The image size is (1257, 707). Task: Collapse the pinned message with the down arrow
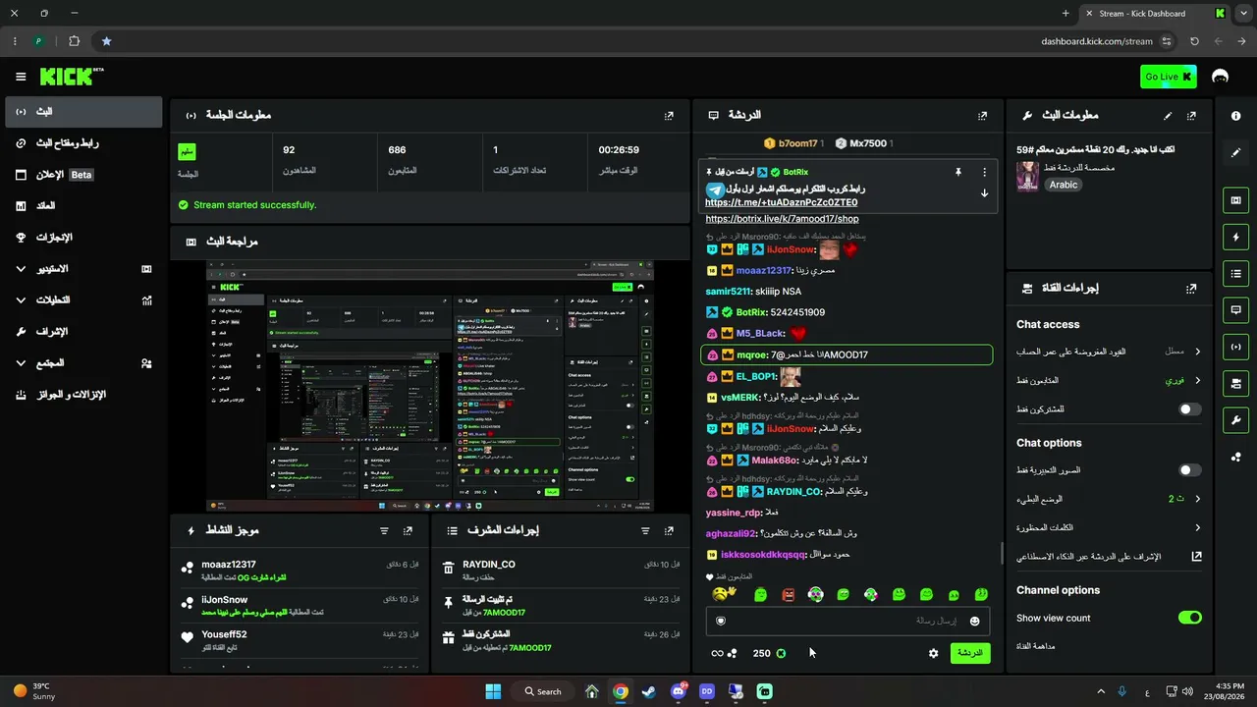pyautogui.click(x=984, y=193)
